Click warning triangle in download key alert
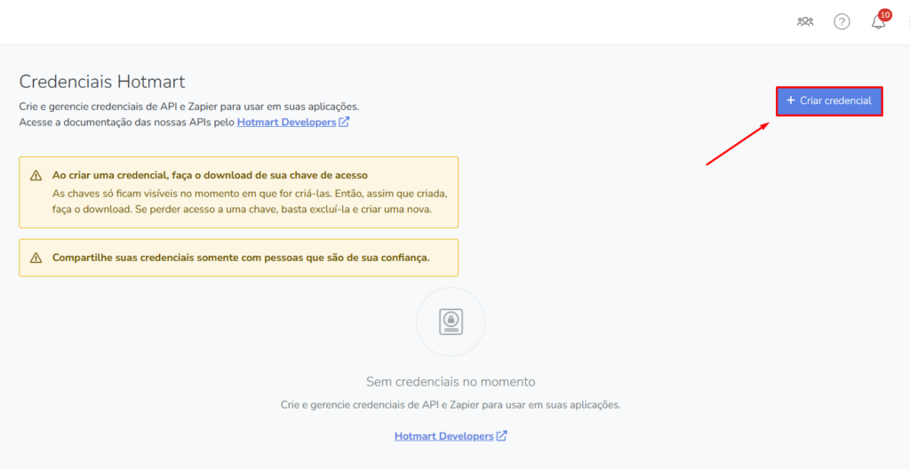The image size is (910, 469). 36,176
